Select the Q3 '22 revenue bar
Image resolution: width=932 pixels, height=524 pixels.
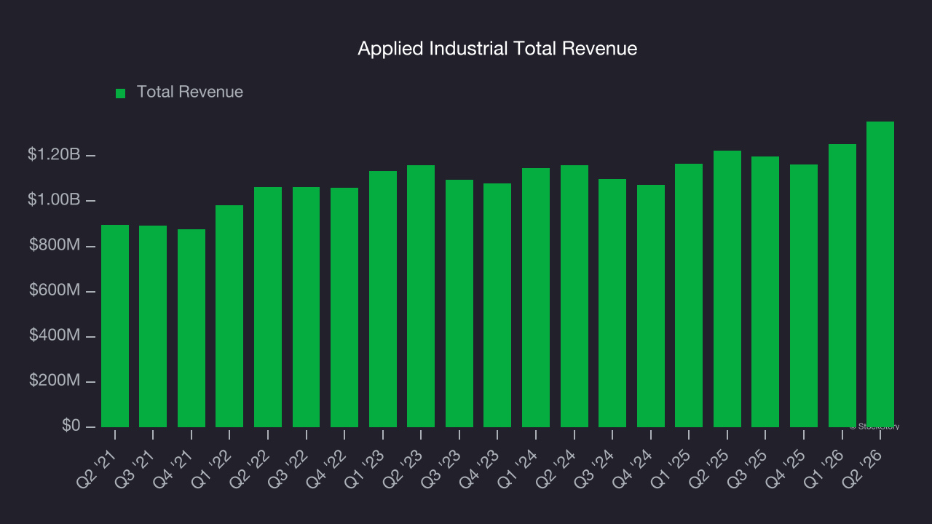[306, 307]
